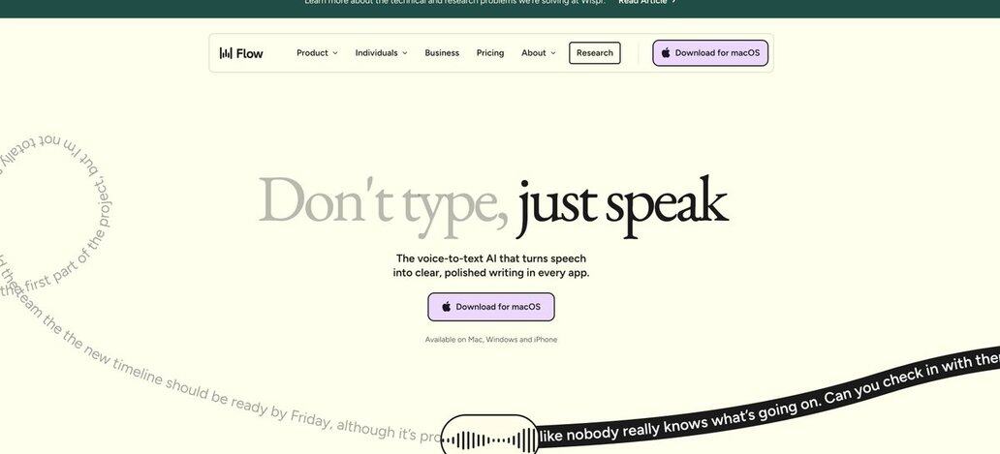Click the Flow waveform logo icon
Screen dimensions: 1000x454
226,53
